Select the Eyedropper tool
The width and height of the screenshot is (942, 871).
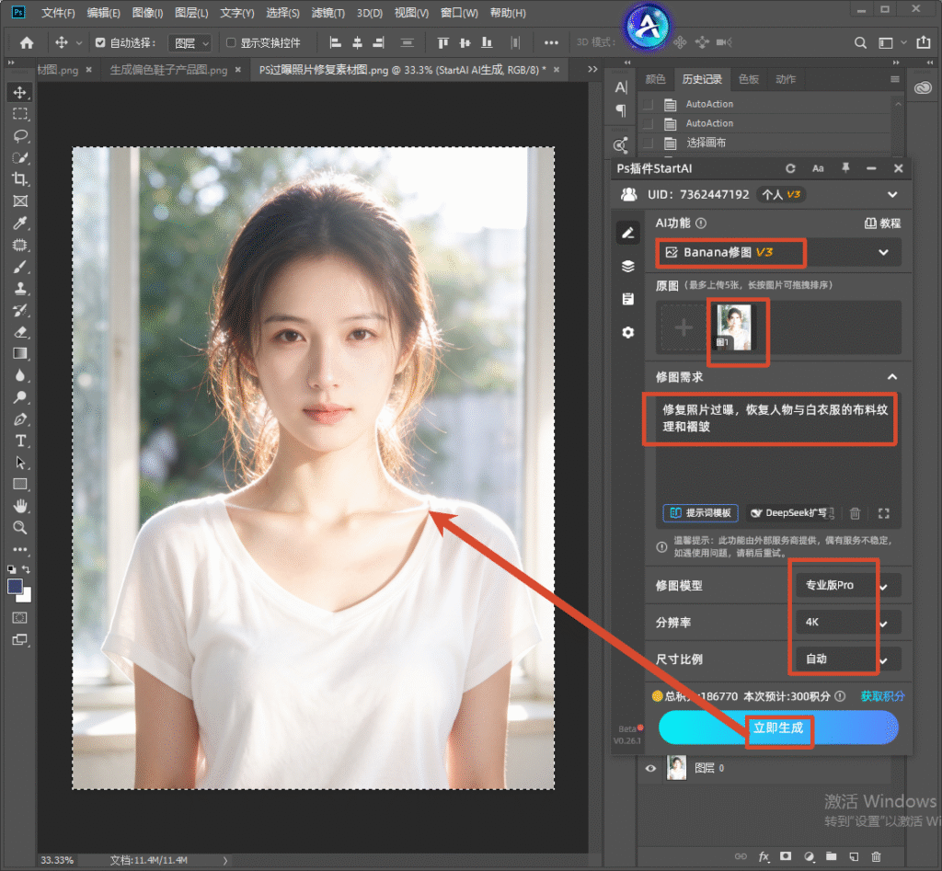click(x=20, y=223)
